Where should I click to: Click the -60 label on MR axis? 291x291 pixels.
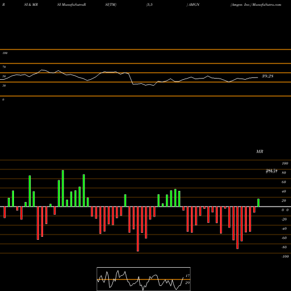point(284,238)
